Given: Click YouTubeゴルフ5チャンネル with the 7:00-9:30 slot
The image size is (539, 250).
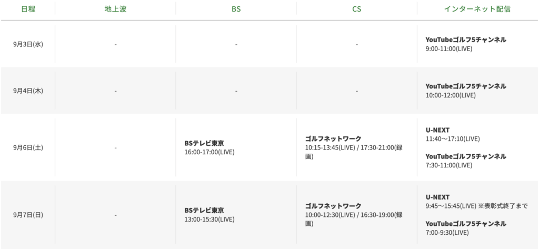Looking at the screenshot, I should [x=465, y=224].
